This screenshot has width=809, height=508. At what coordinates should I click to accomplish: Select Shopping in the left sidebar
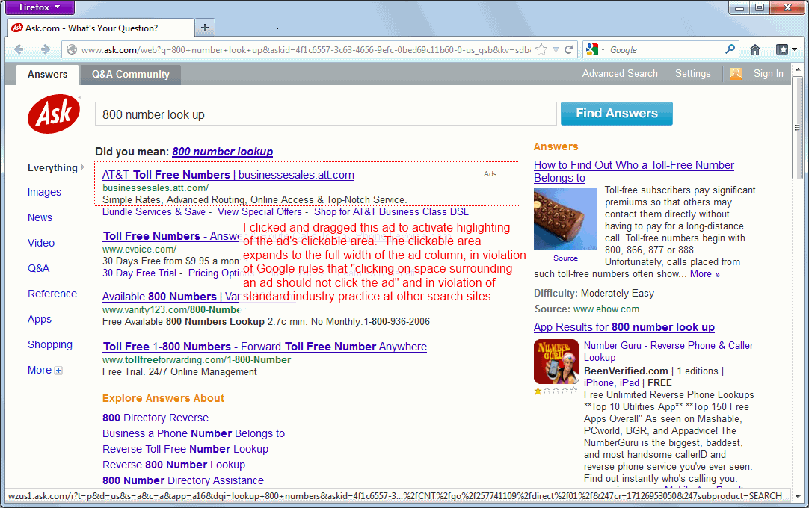(x=50, y=345)
